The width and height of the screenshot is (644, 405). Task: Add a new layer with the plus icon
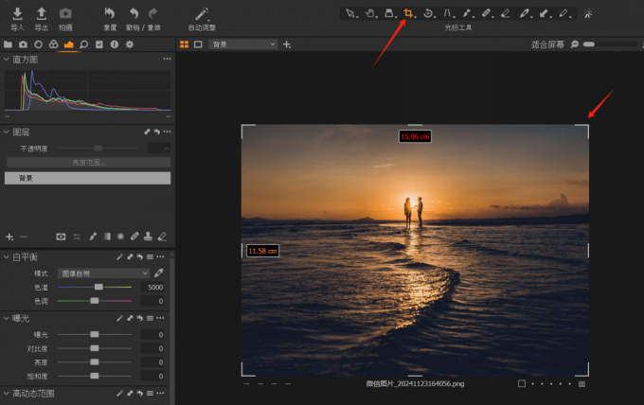click(9, 237)
